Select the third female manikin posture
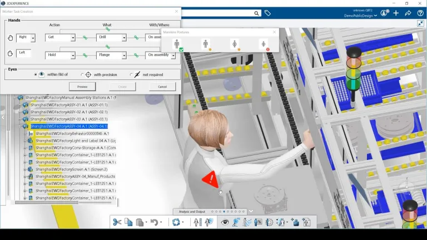This screenshot has width=427, height=240. click(x=235, y=44)
